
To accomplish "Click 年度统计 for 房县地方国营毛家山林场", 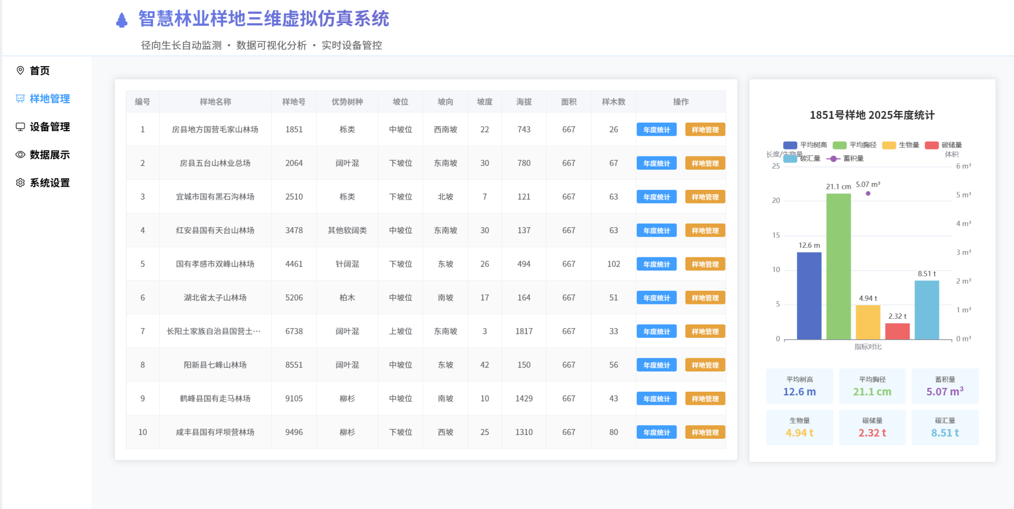I will [x=656, y=129].
